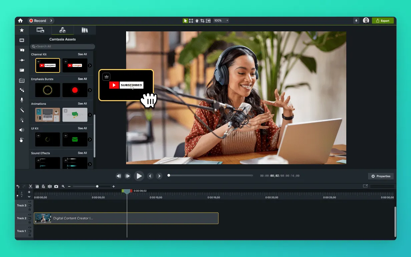Redo the timeline action
This screenshot has height=257, width=411.
tap(24, 186)
